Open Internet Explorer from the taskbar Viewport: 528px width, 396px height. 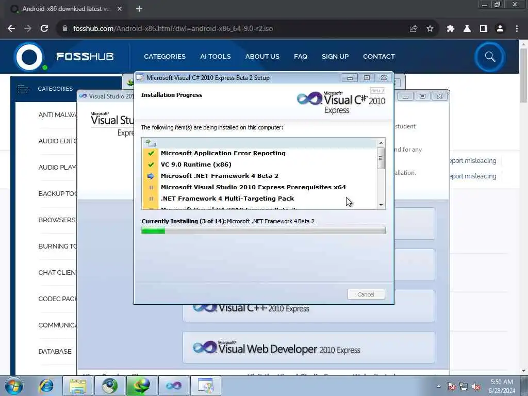click(x=46, y=386)
